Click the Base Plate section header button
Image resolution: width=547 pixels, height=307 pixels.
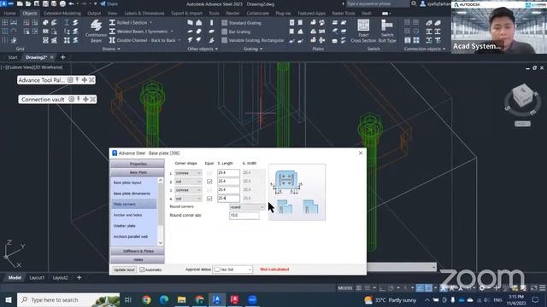click(x=138, y=172)
